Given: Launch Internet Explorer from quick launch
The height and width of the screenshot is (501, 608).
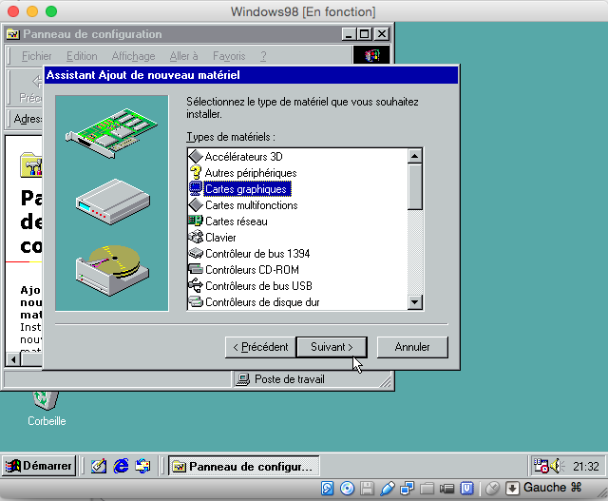Looking at the screenshot, I should click(121, 466).
